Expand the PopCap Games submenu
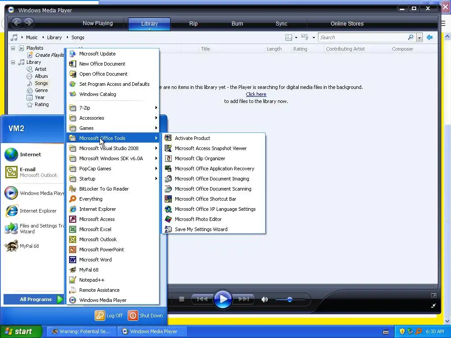Screen dimensions: 451x338 [x=113, y=169]
